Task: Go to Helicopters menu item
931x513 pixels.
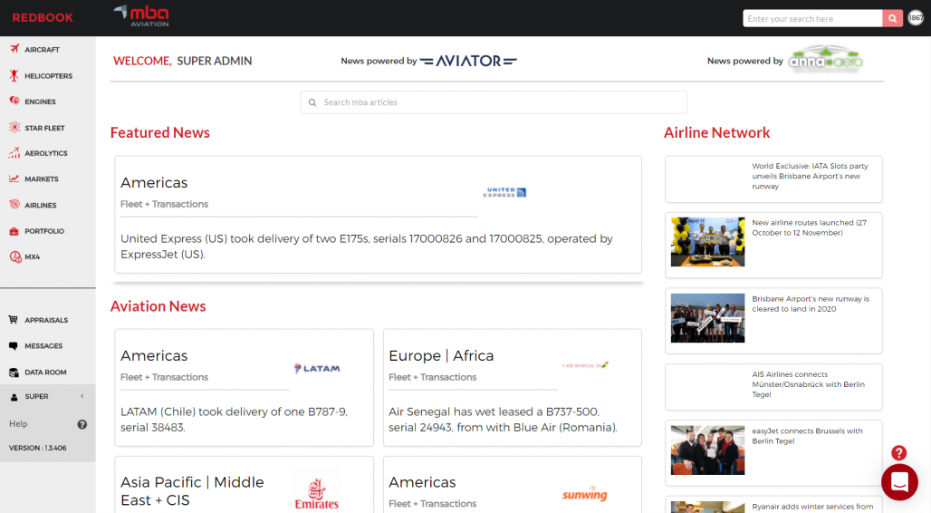Action: (x=49, y=76)
